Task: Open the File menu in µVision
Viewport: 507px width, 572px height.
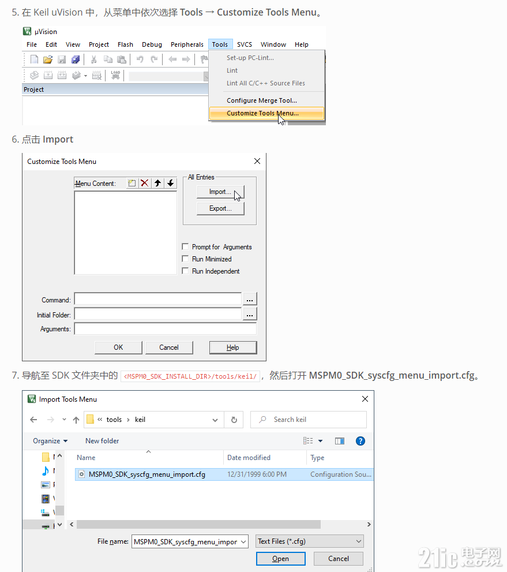Action: tap(32, 44)
